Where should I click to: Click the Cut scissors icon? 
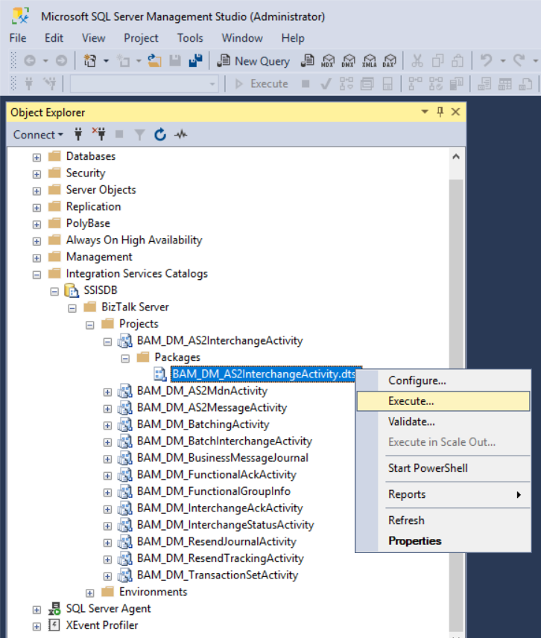(417, 61)
